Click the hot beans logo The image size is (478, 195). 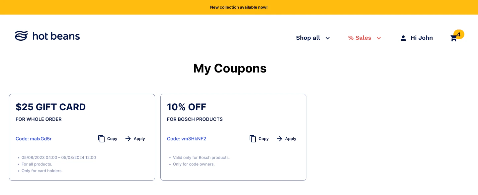tap(47, 36)
